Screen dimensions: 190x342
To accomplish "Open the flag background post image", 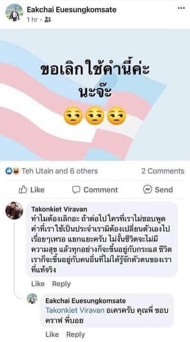I will point(95,95).
